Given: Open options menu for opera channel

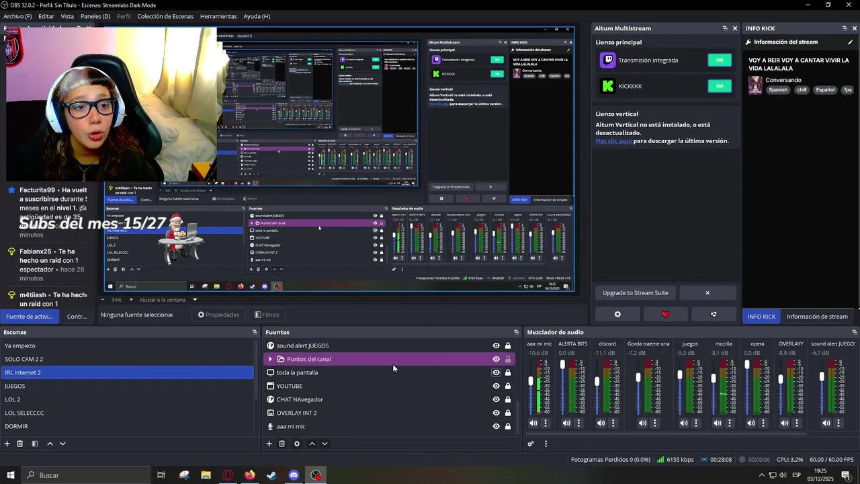Looking at the screenshot, I should coord(763,424).
